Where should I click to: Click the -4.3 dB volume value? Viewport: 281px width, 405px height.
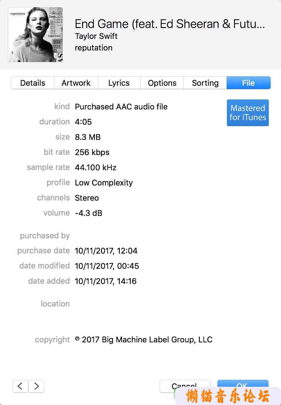pos(88,213)
